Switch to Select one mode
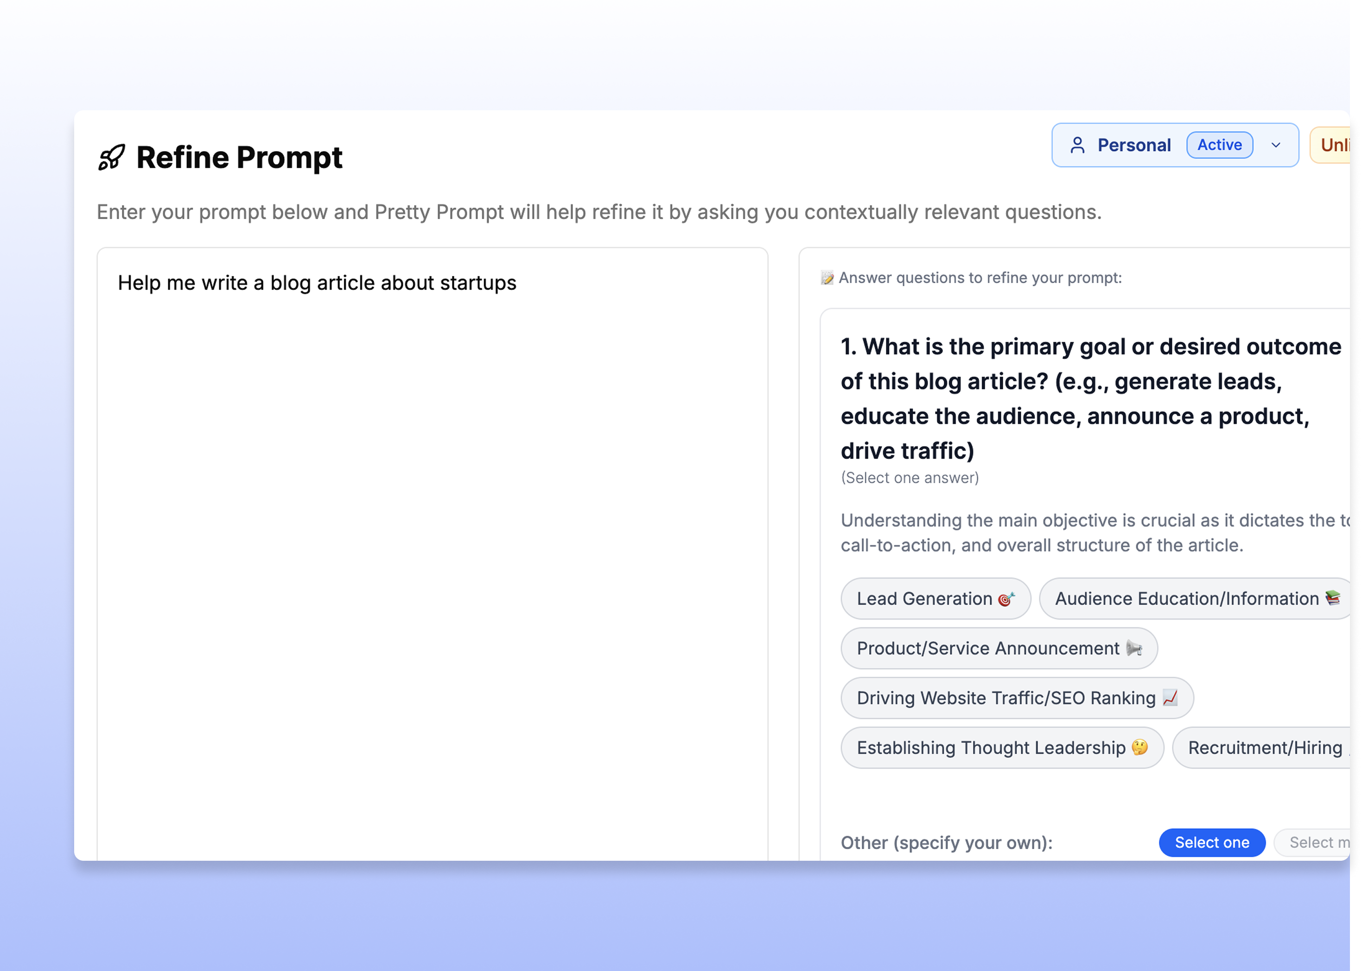This screenshot has width=1362, height=971. click(1212, 843)
